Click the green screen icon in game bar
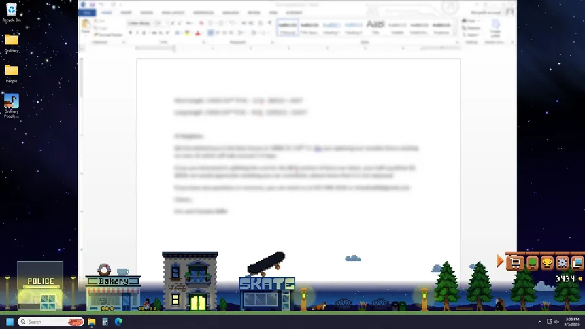 [533, 263]
